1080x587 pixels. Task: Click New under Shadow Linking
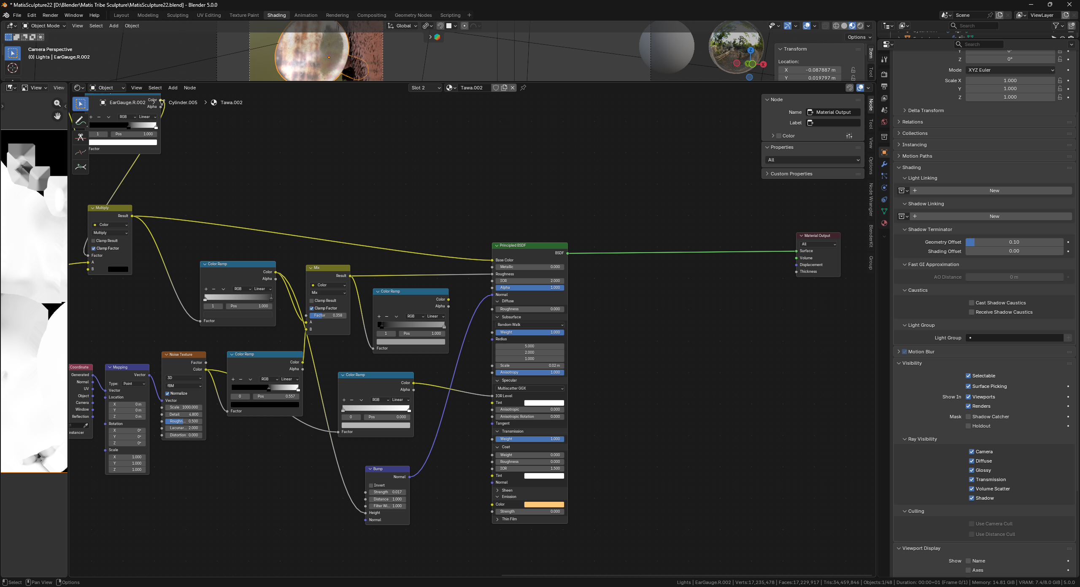pyautogui.click(x=994, y=216)
